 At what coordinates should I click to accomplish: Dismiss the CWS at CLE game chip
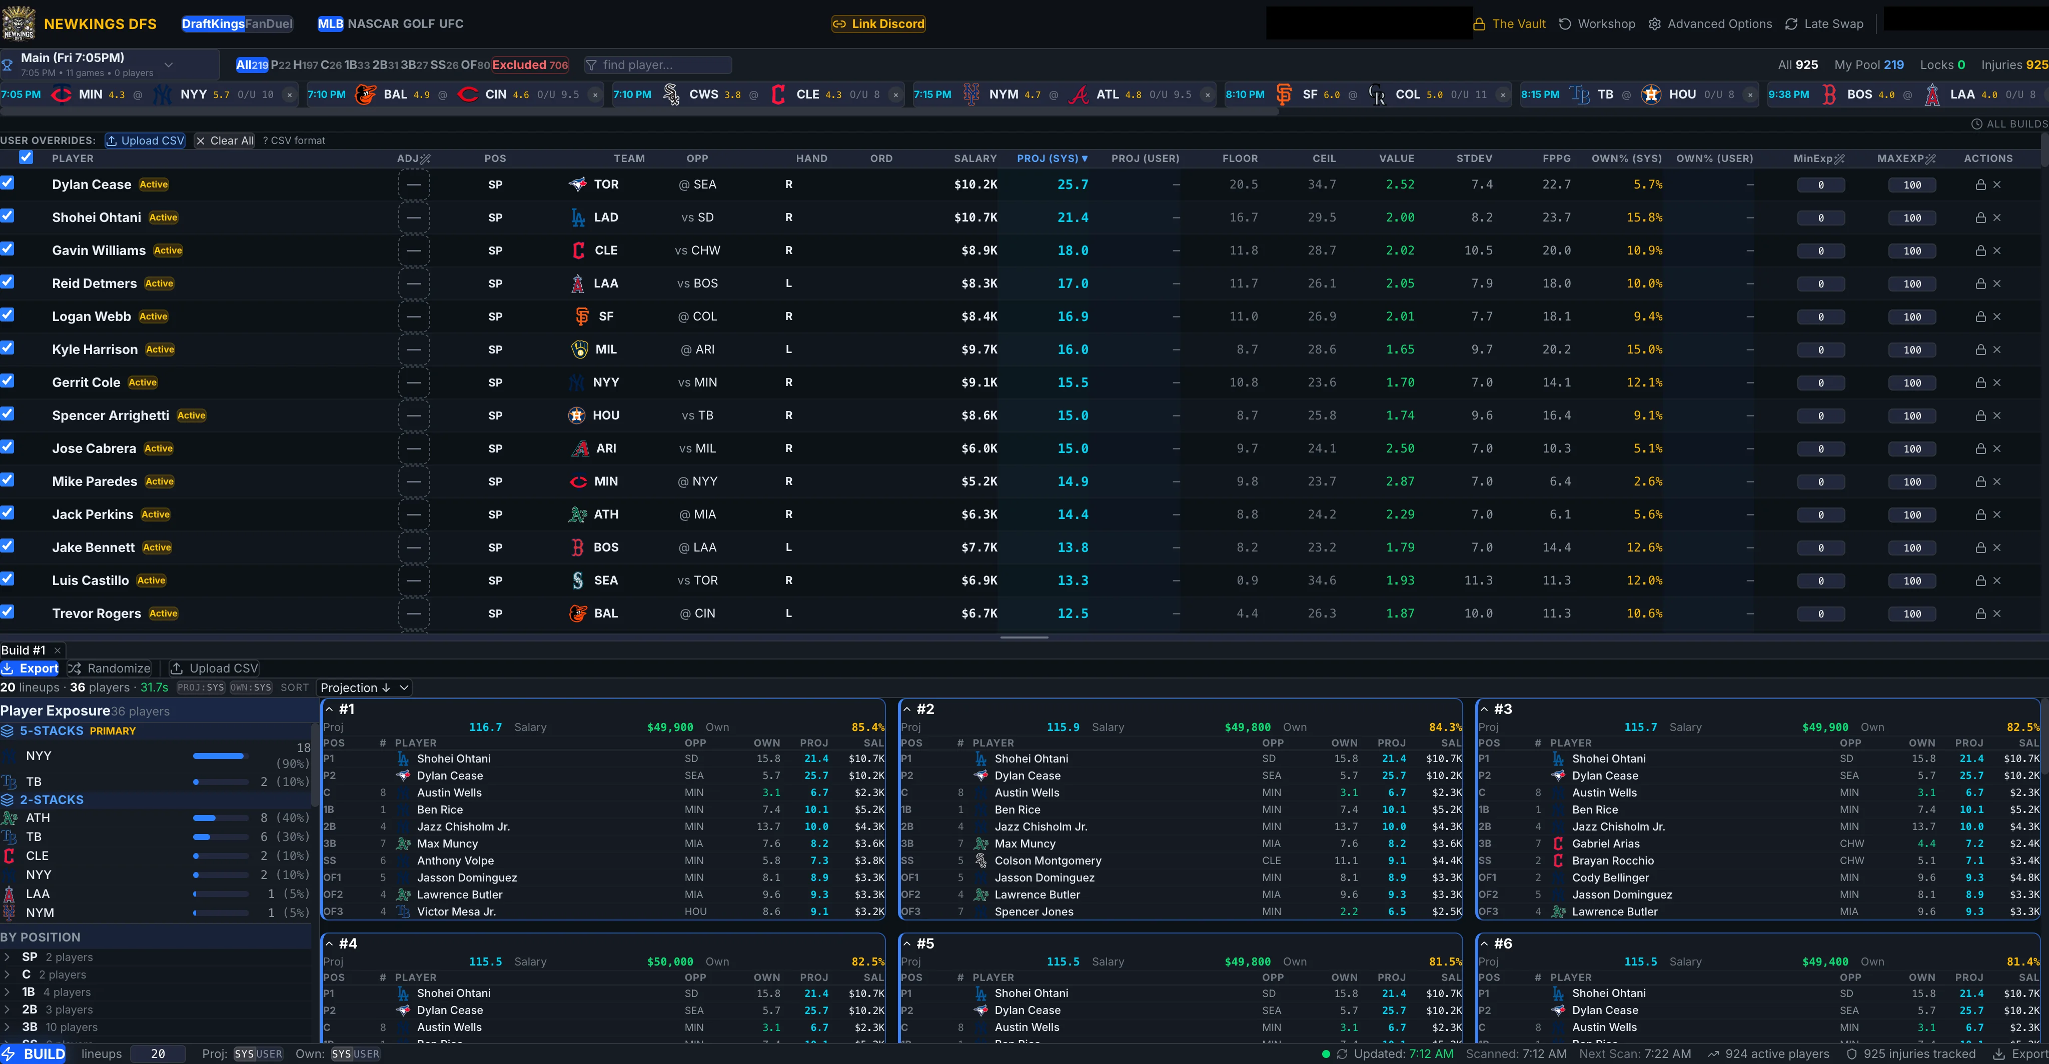pos(895,94)
